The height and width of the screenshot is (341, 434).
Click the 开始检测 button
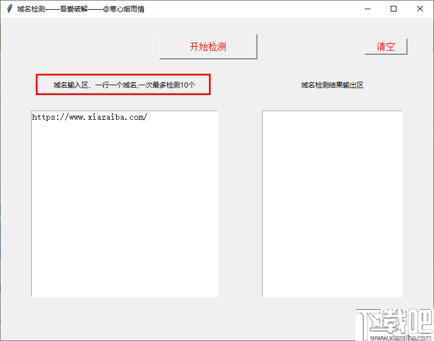208,47
